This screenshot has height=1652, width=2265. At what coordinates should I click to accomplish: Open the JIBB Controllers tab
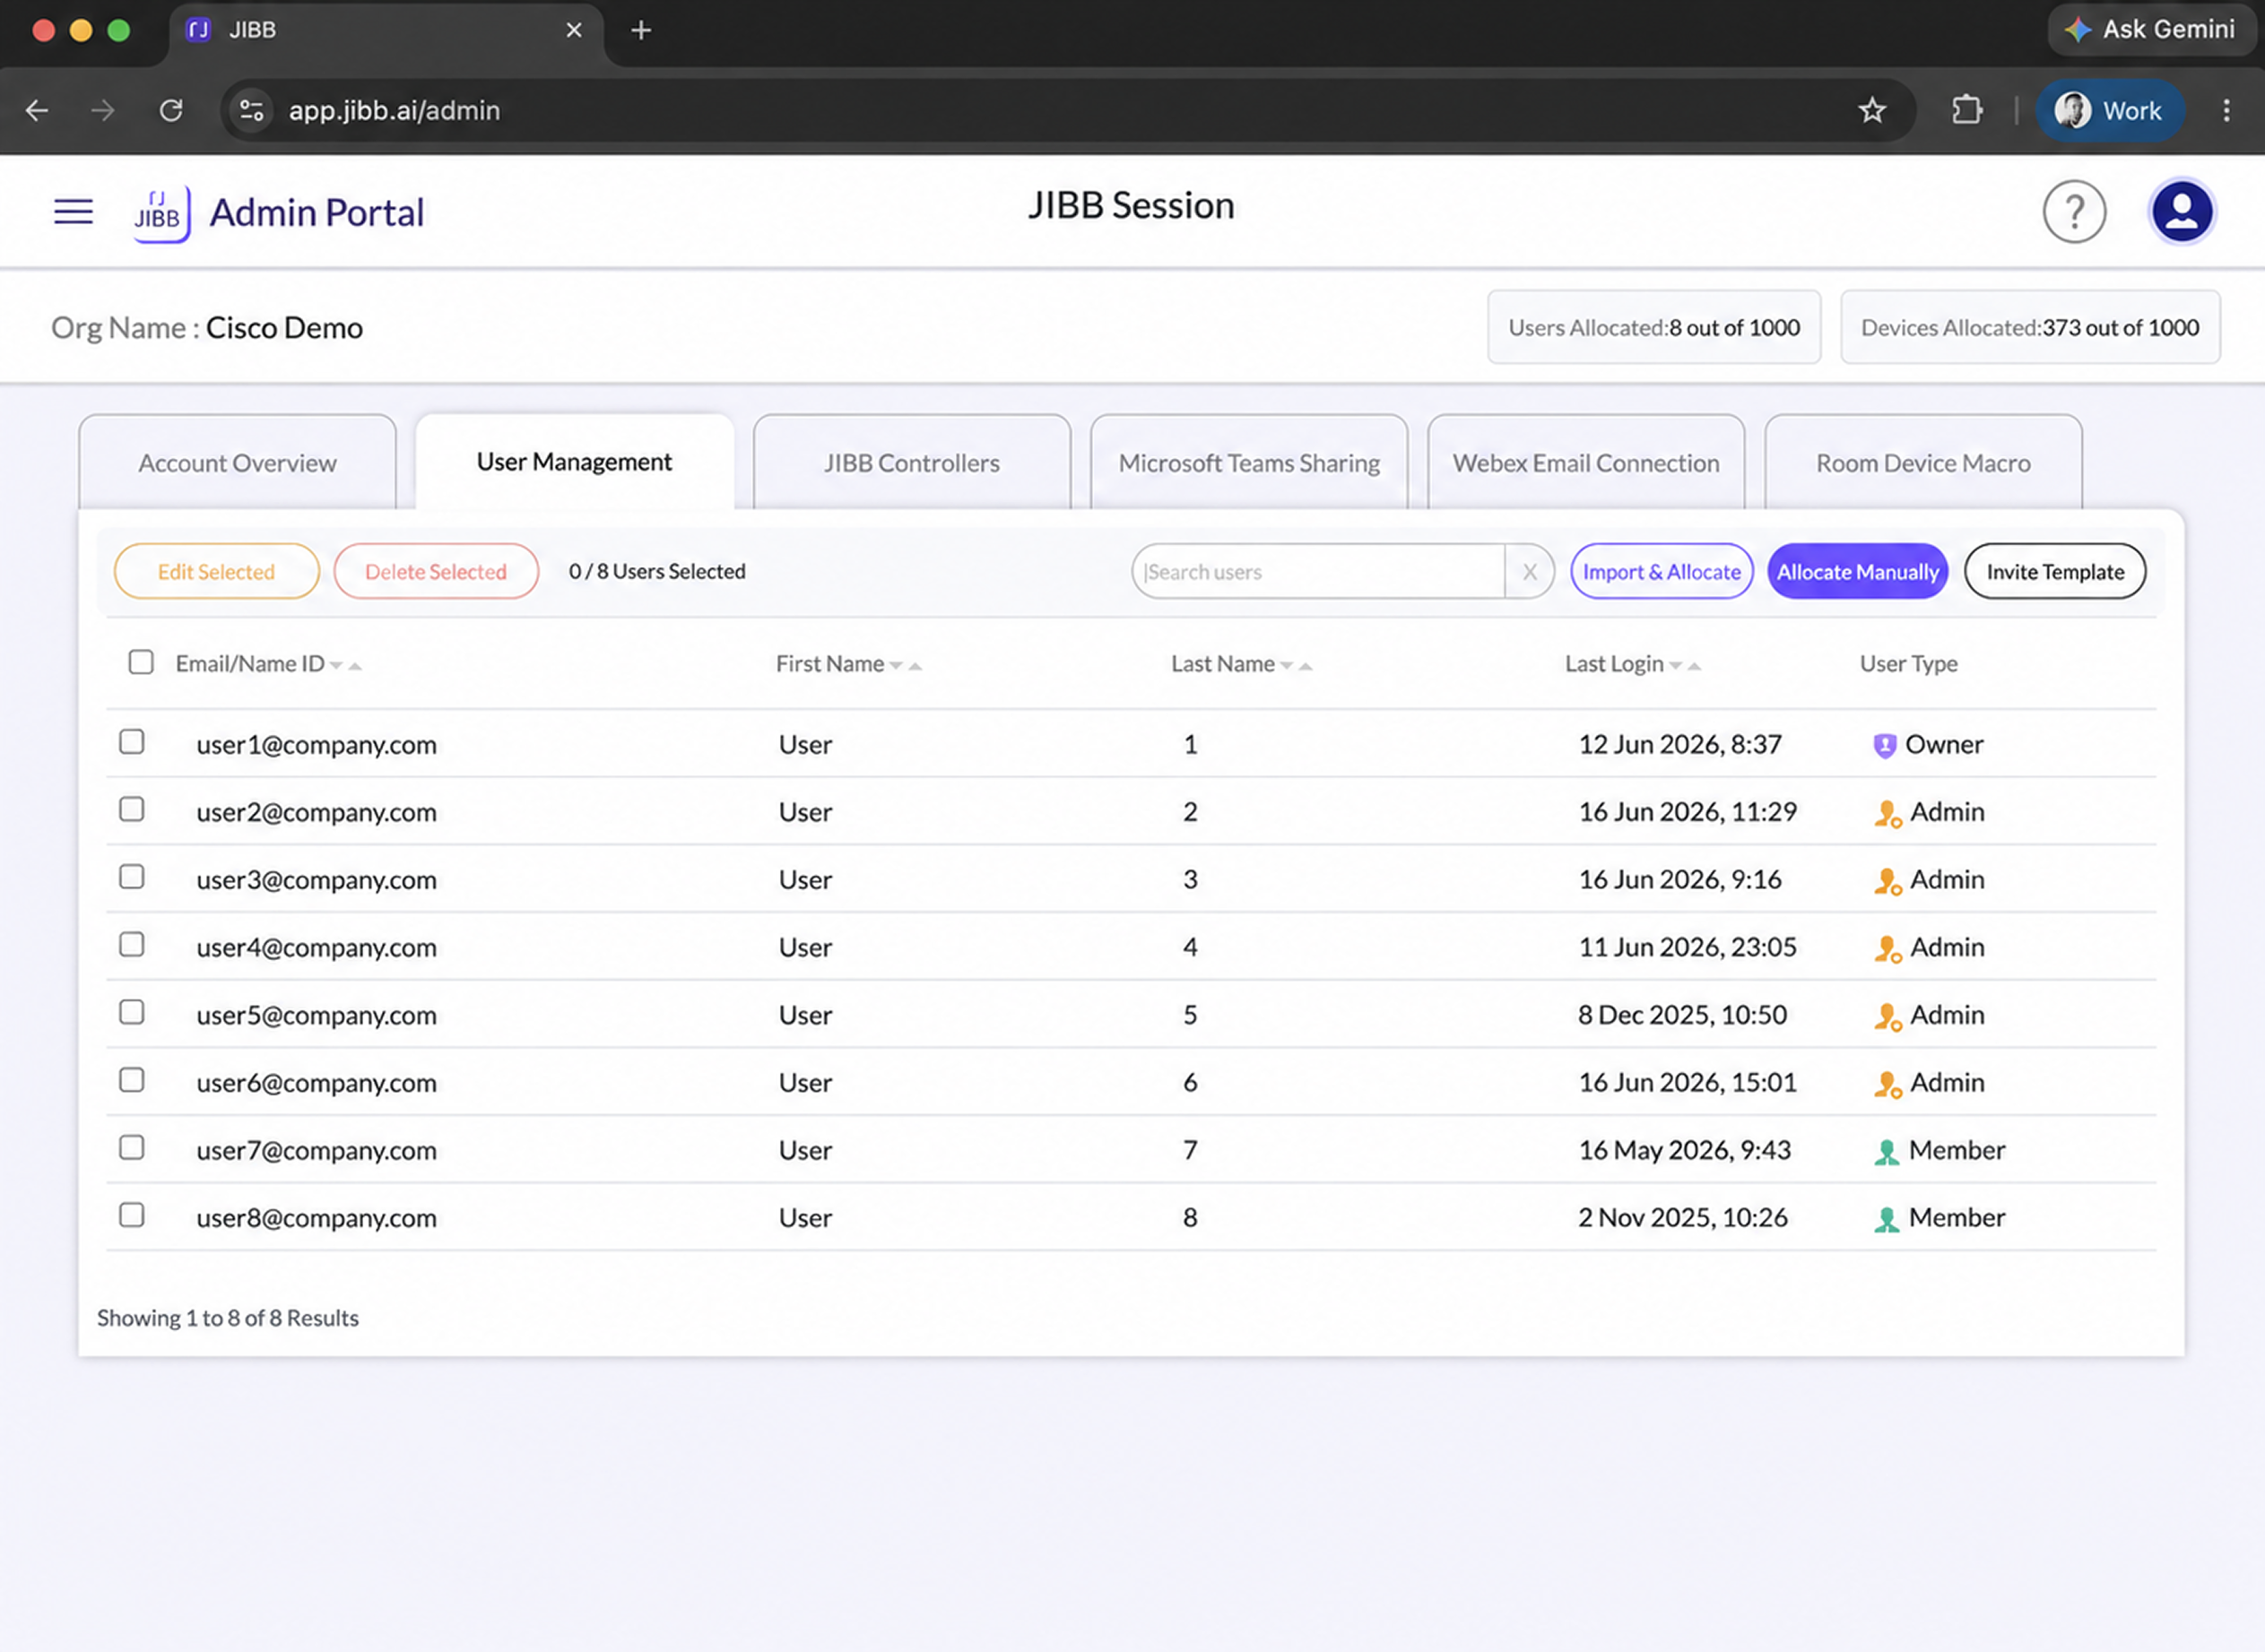click(x=911, y=463)
